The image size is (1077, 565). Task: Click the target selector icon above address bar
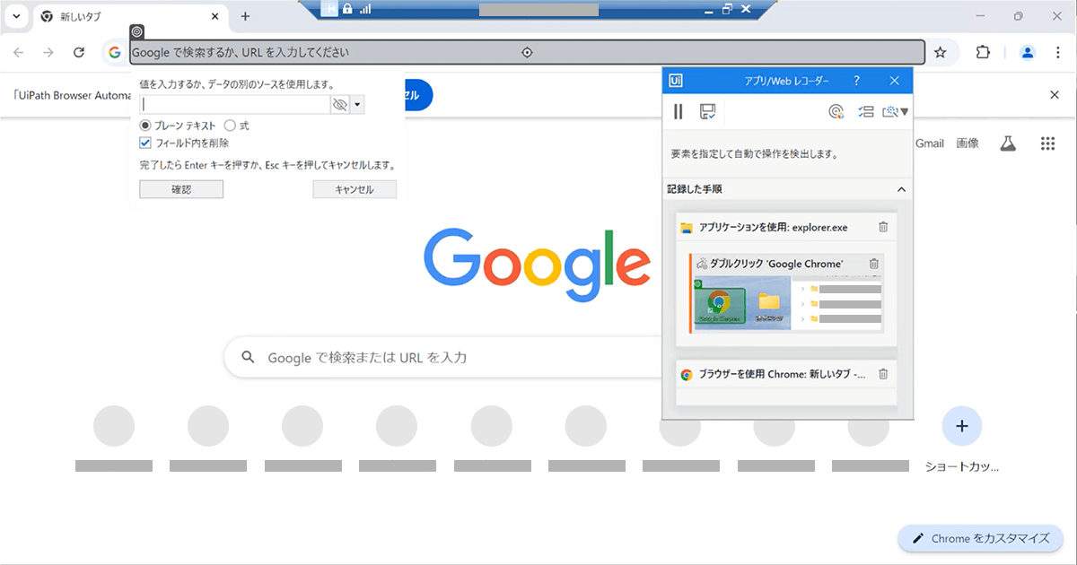(x=136, y=31)
